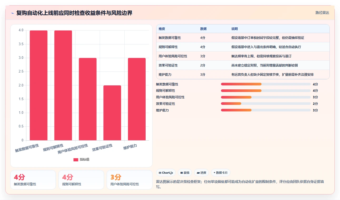340x200 pixels.
Task: Open the 规则可解释性 4分 data card
Action: click(81, 180)
